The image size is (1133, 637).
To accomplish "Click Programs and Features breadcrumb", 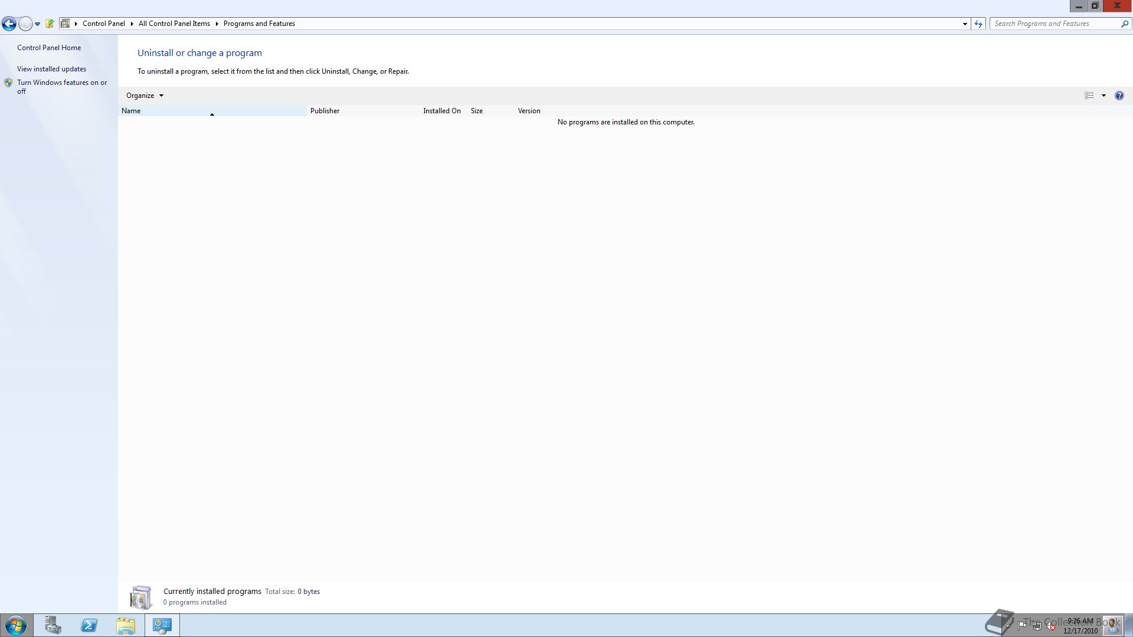I will point(259,24).
